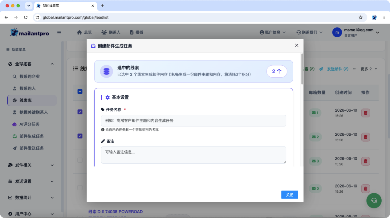Click the mail icon in dialog title

[x=93, y=46]
